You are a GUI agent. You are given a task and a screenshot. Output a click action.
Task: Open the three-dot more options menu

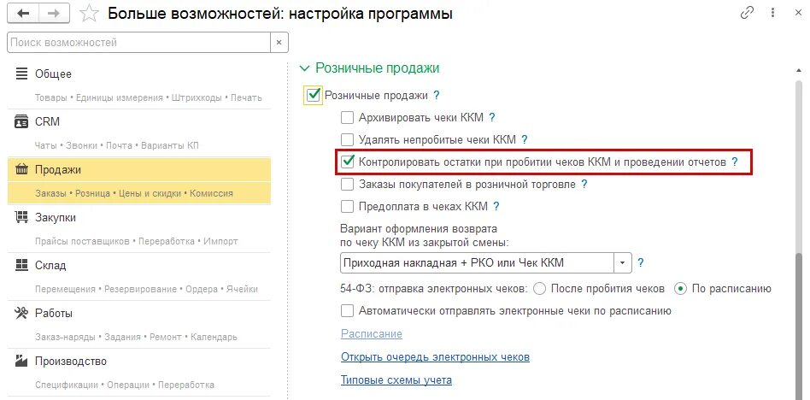pos(773,13)
